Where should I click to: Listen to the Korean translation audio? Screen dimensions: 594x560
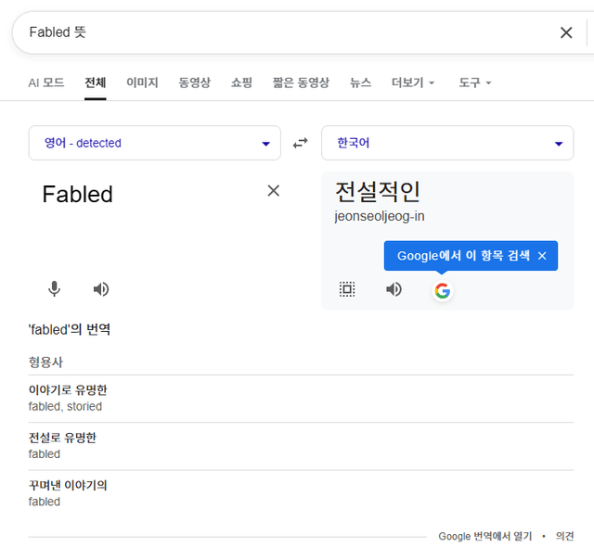(394, 289)
